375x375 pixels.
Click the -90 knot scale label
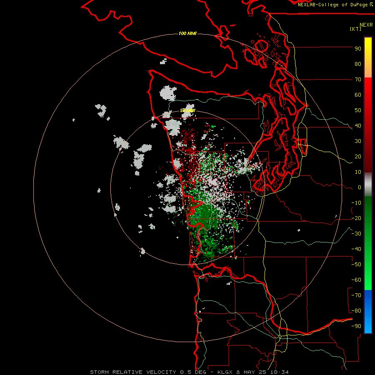pyautogui.click(x=356, y=326)
